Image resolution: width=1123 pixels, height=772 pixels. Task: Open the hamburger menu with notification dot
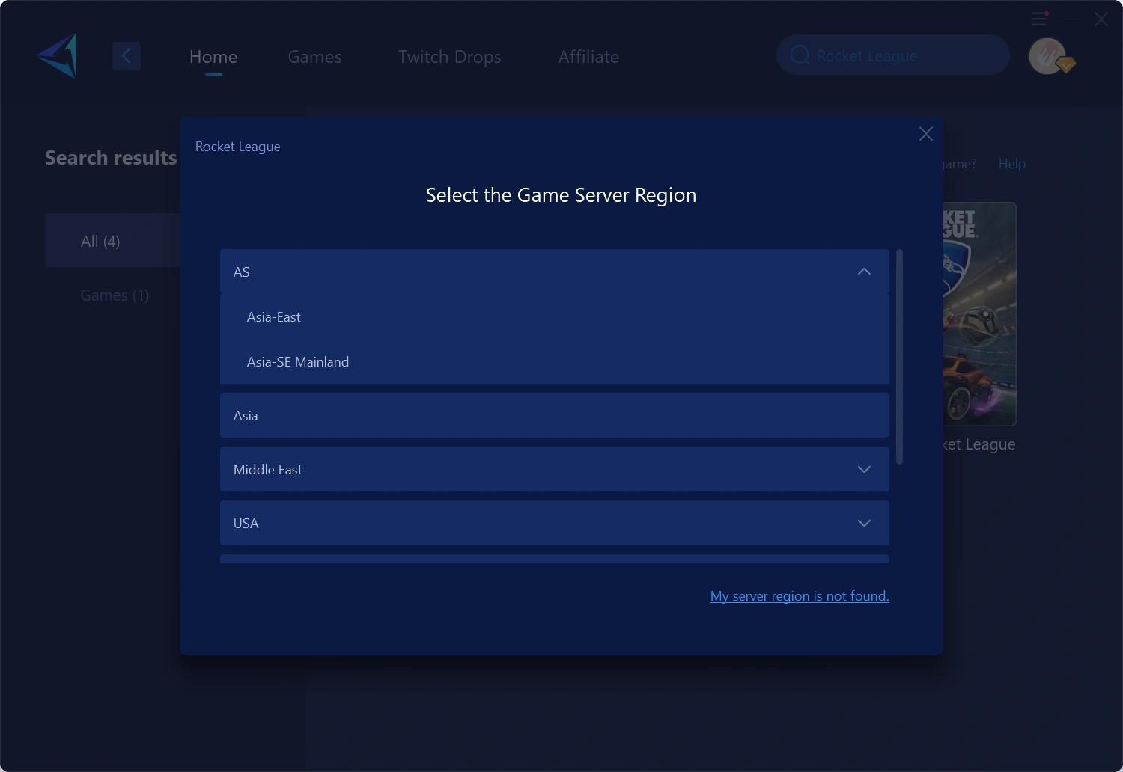tap(1039, 19)
